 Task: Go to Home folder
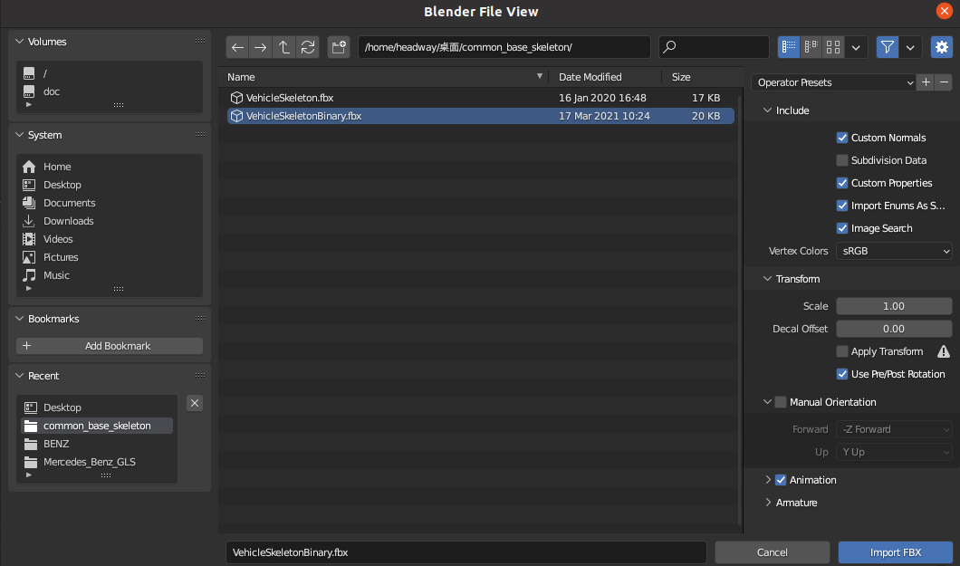(109, 167)
